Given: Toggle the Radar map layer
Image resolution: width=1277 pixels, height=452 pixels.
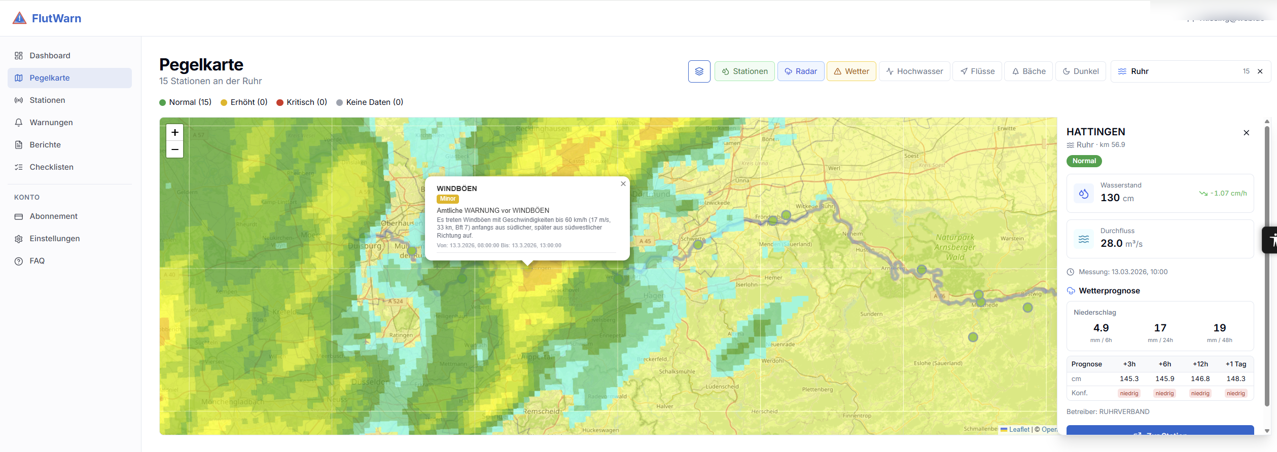Looking at the screenshot, I should tap(801, 71).
